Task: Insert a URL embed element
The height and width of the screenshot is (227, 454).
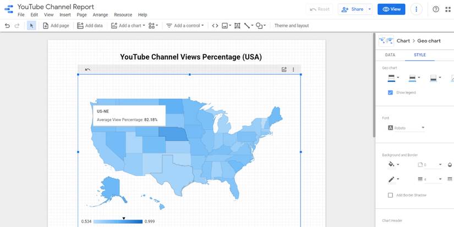Action: tap(215, 26)
